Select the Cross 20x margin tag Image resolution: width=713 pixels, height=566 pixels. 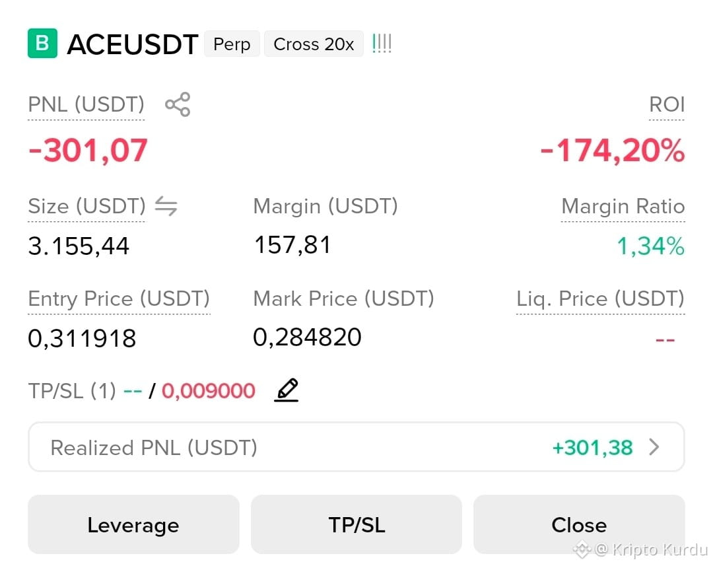[x=314, y=44]
